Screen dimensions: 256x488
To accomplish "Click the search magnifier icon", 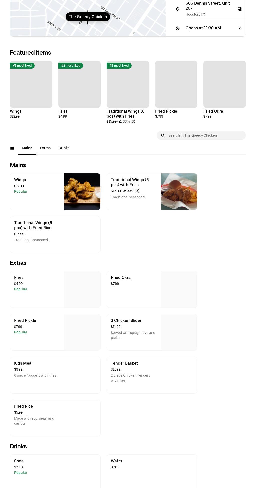I will click(x=163, y=135).
